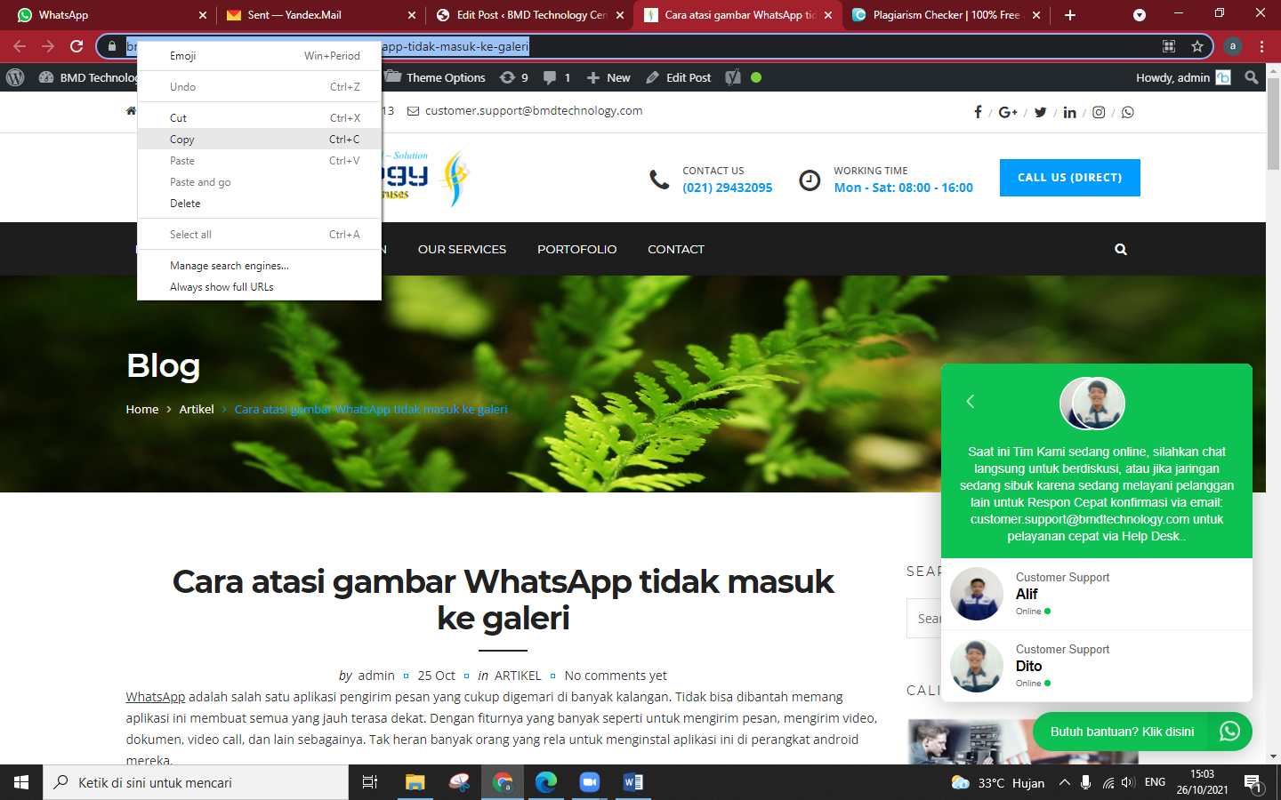This screenshot has height=800, width=1281.
Task: Open Chrome's three-dot menu
Action: point(1262,46)
